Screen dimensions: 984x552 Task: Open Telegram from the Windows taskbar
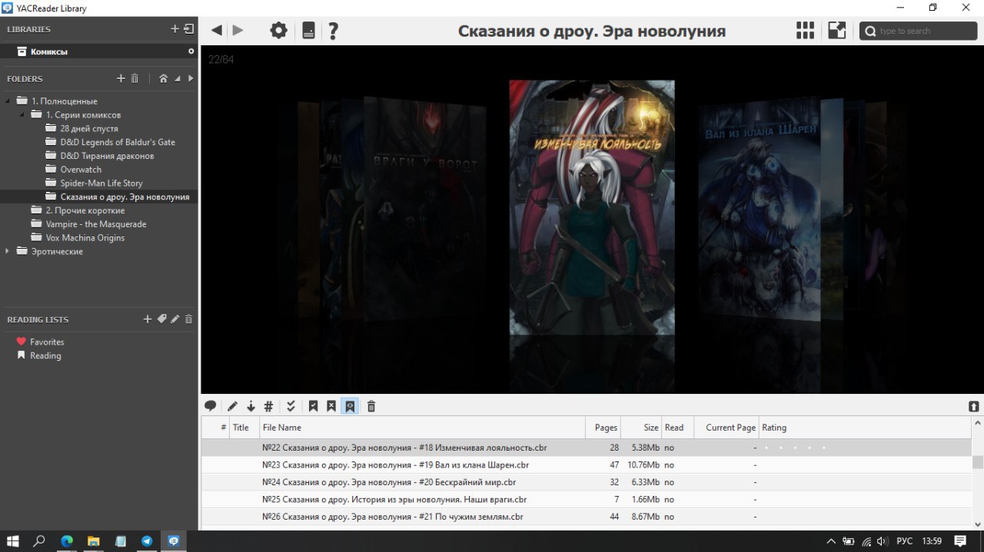click(x=147, y=540)
